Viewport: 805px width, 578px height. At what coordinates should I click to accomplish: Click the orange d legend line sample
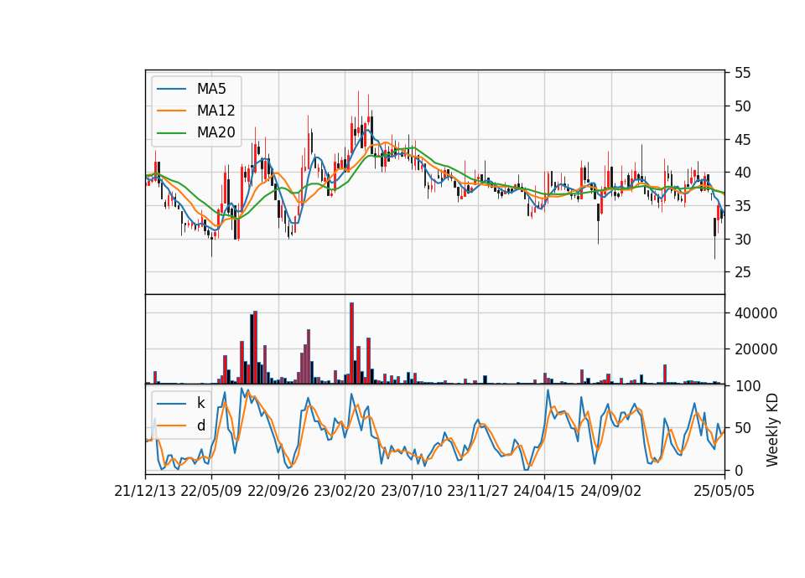(171, 426)
